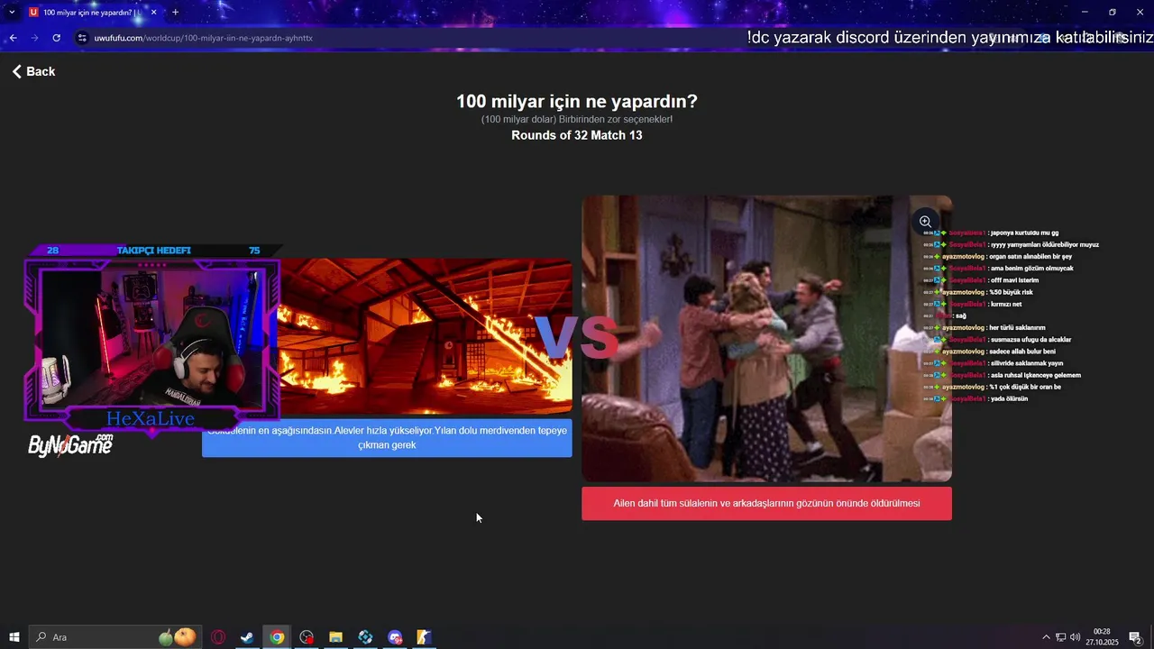Screen dimensions: 1154x649
Task: Open a new browser tab
Action: click(175, 13)
